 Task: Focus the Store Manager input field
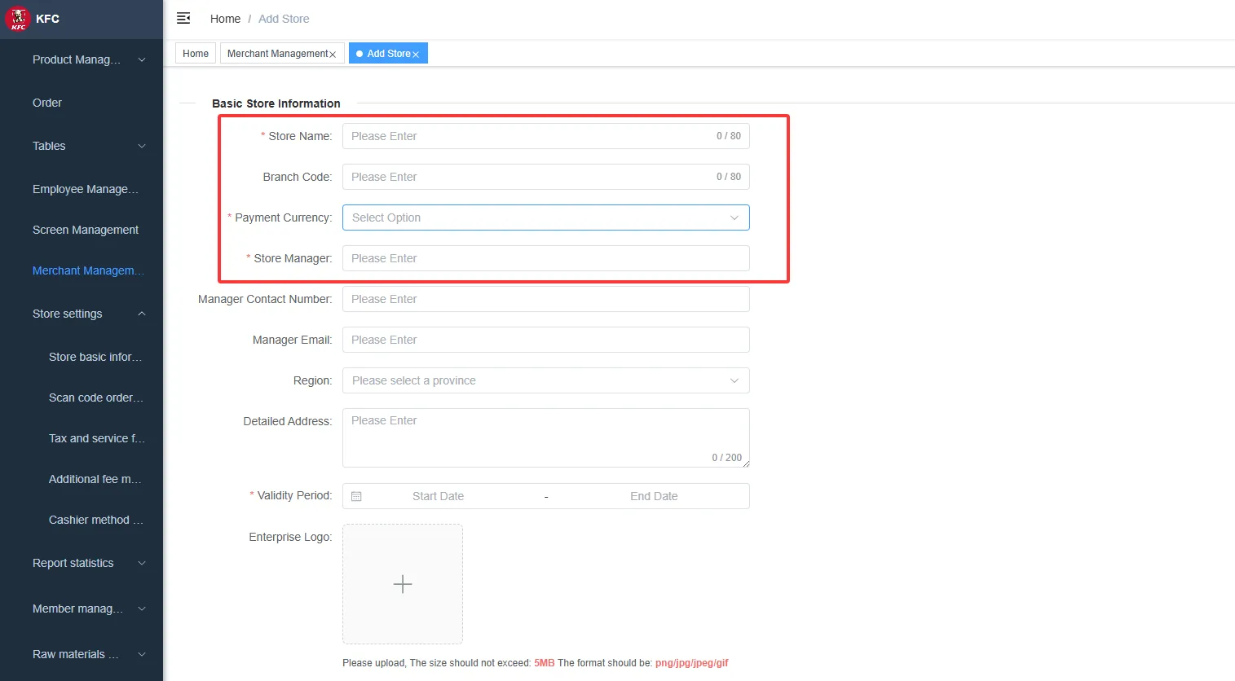[545, 258]
